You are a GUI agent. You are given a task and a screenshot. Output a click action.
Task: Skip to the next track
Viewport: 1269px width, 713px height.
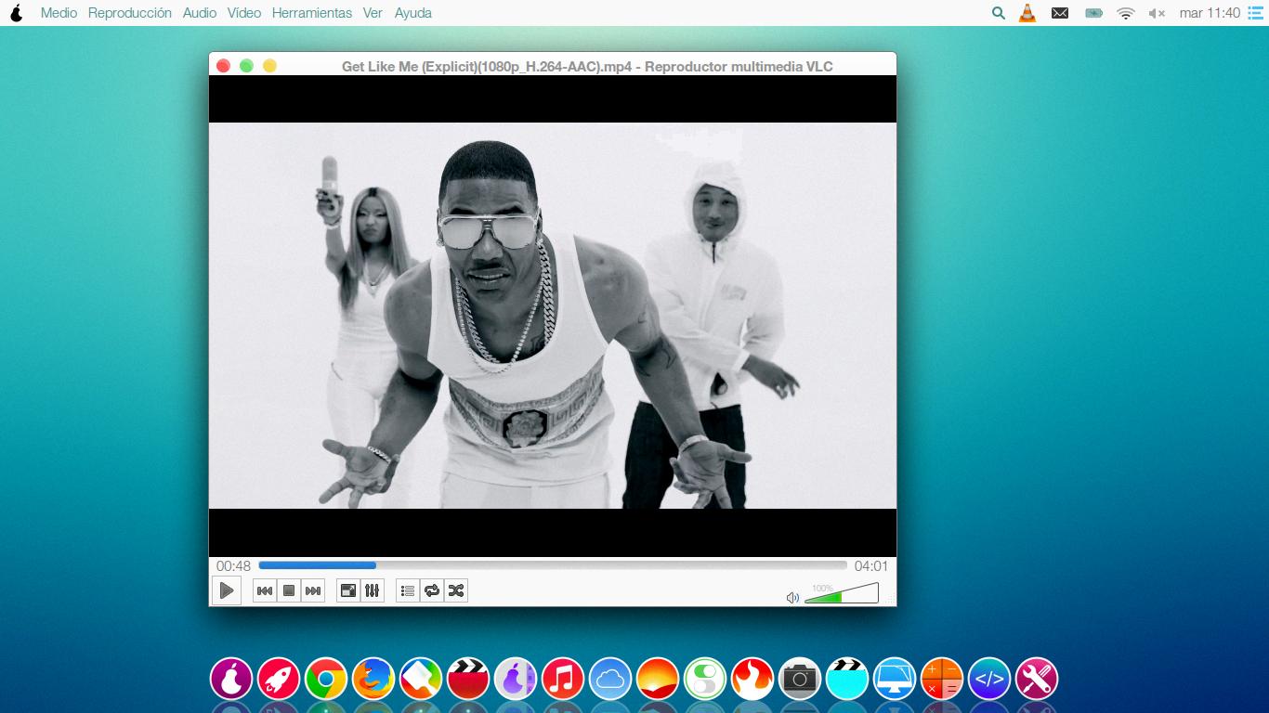pyautogui.click(x=313, y=590)
